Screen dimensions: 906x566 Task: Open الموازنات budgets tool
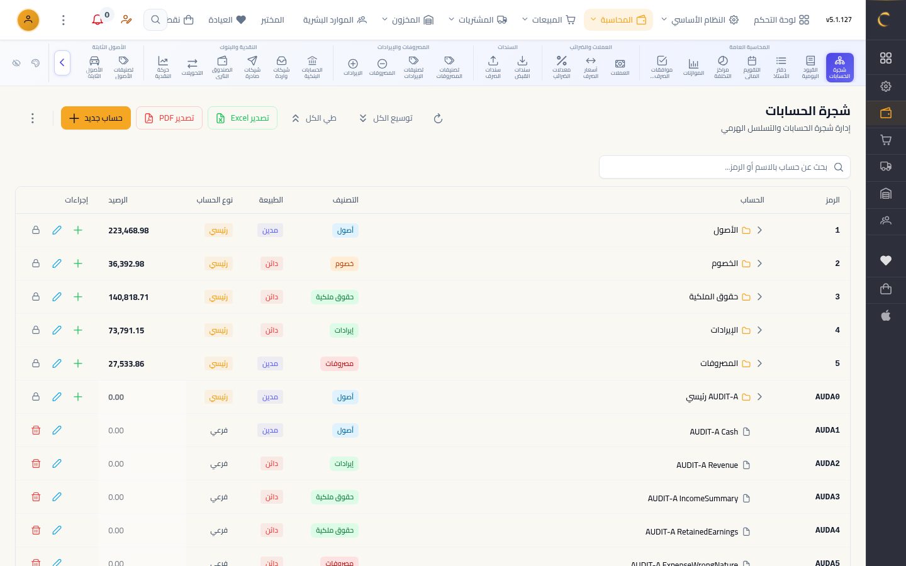pyautogui.click(x=693, y=67)
